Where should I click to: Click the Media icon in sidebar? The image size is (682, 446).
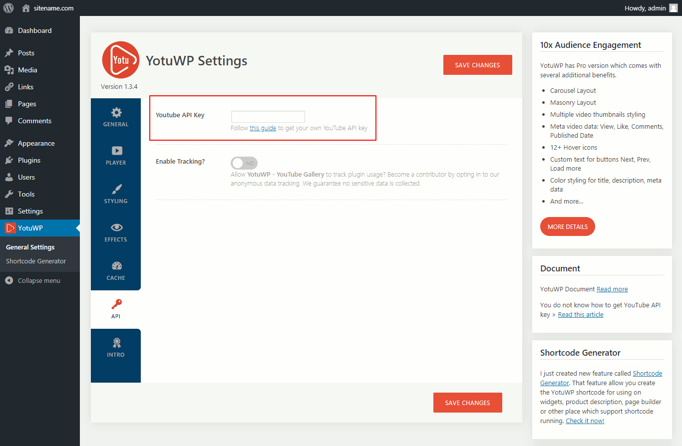9,70
